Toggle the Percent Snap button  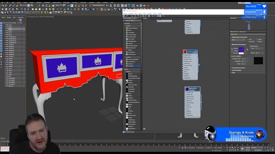tap(83, 6)
